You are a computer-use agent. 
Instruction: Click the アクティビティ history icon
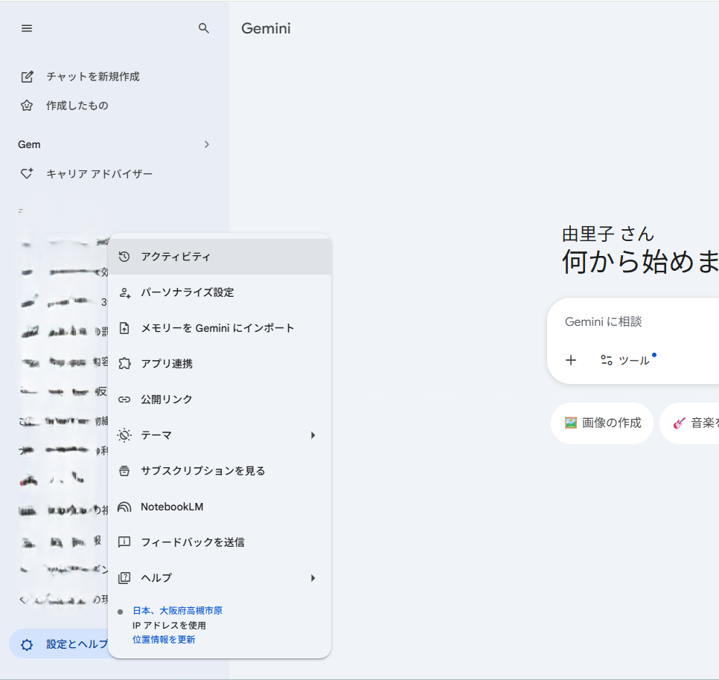(125, 257)
